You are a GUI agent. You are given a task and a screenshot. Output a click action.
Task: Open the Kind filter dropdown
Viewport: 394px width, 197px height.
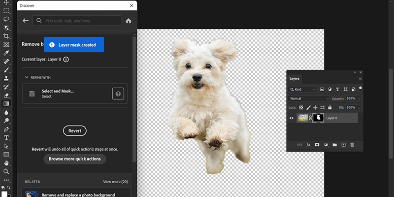(302, 90)
